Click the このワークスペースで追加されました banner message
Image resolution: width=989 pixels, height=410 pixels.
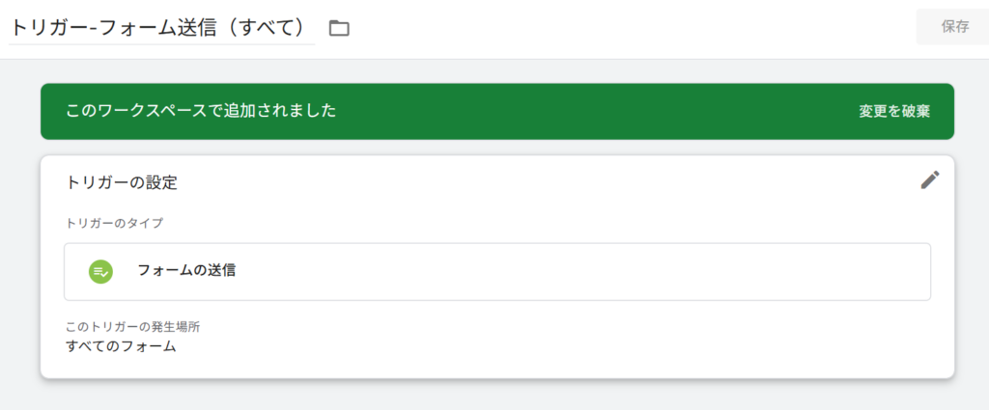pyautogui.click(x=201, y=111)
